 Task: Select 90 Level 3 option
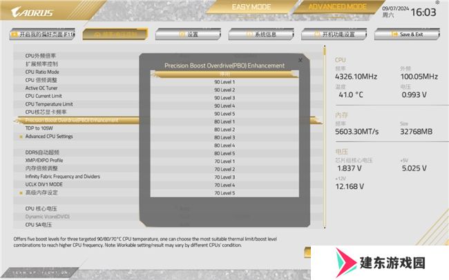tap(224, 98)
